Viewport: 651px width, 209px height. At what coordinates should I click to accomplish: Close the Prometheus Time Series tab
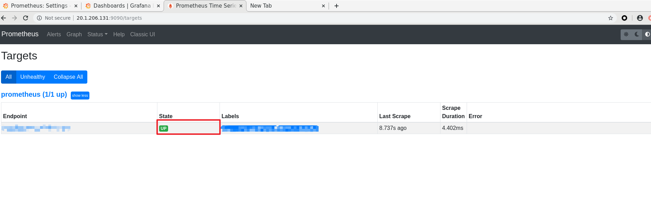tap(241, 6)
